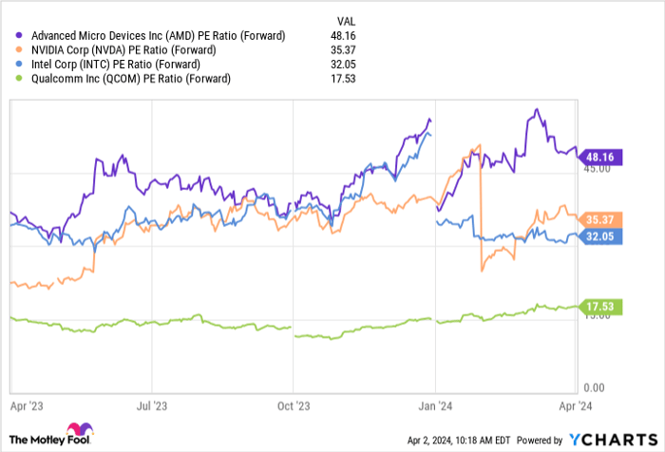Click the orange NVIDIA legend dot

click(20, 50)
